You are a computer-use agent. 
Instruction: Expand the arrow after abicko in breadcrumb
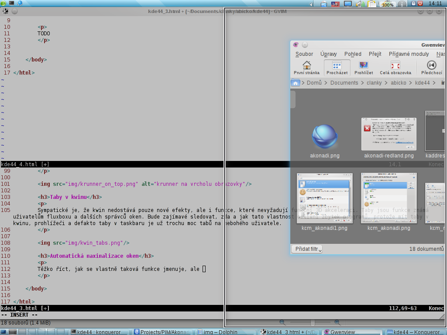pos(410,83)
